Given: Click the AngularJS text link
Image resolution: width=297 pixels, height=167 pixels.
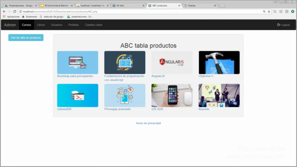Looking at the screenshot, I should [x=158, y=76].
